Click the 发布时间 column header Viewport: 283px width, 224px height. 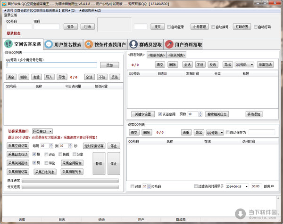[192, 73]
